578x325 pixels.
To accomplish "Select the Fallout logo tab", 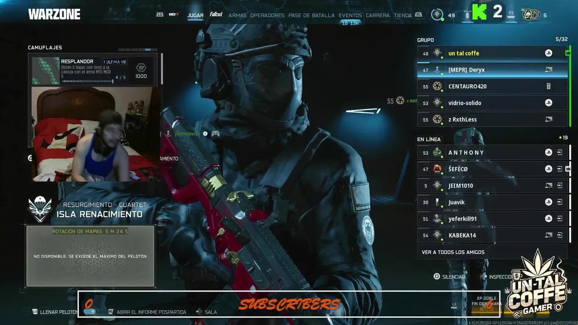I will tap(216, 14).
